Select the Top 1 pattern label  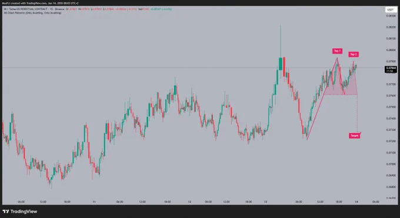tap(337, 51)
